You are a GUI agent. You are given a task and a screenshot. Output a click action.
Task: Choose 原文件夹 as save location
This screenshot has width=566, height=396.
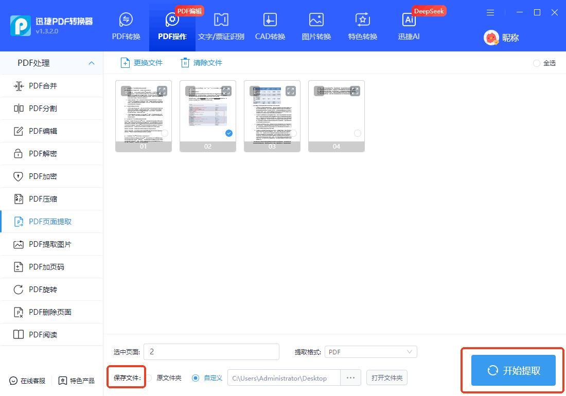point(149,378)
